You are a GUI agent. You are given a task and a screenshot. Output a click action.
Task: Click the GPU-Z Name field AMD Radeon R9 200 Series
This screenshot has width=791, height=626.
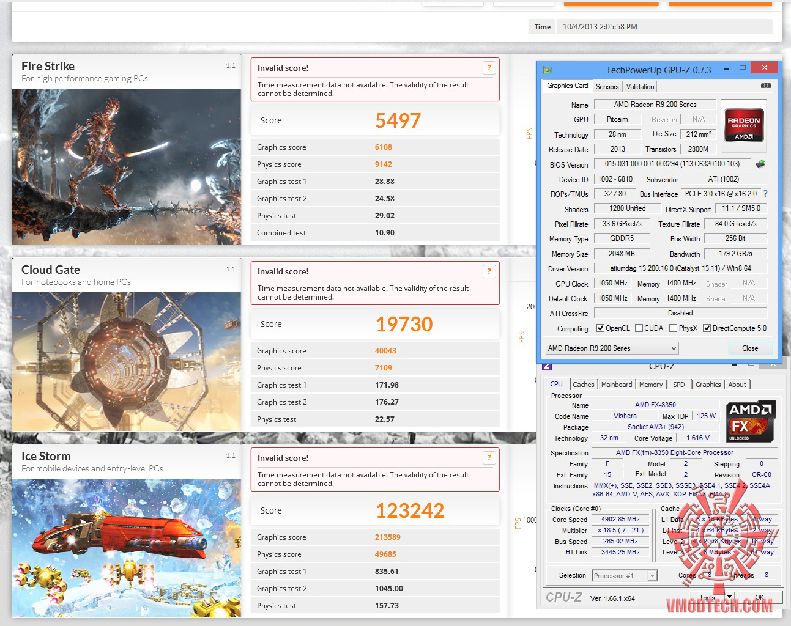(x=655, y=105)
